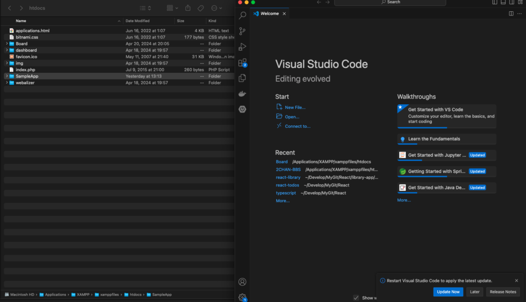Toggle Primary Side Bar layout button
The image size is (526, 302).
click(x=495, y=3)
